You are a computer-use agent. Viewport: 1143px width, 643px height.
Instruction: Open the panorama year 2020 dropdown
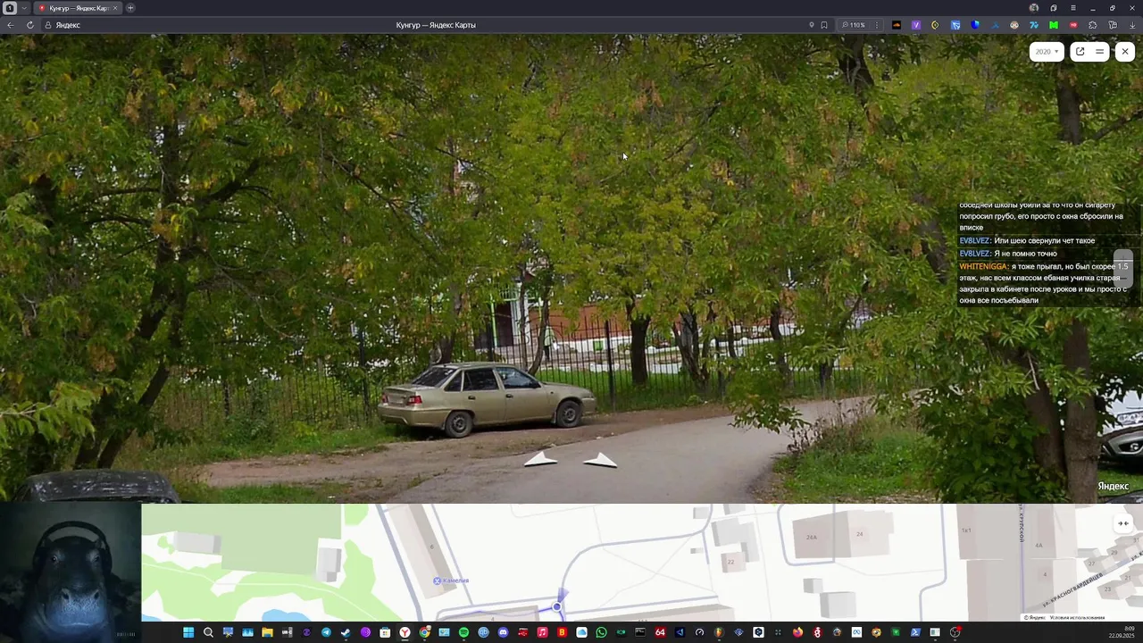(1047, 52)
